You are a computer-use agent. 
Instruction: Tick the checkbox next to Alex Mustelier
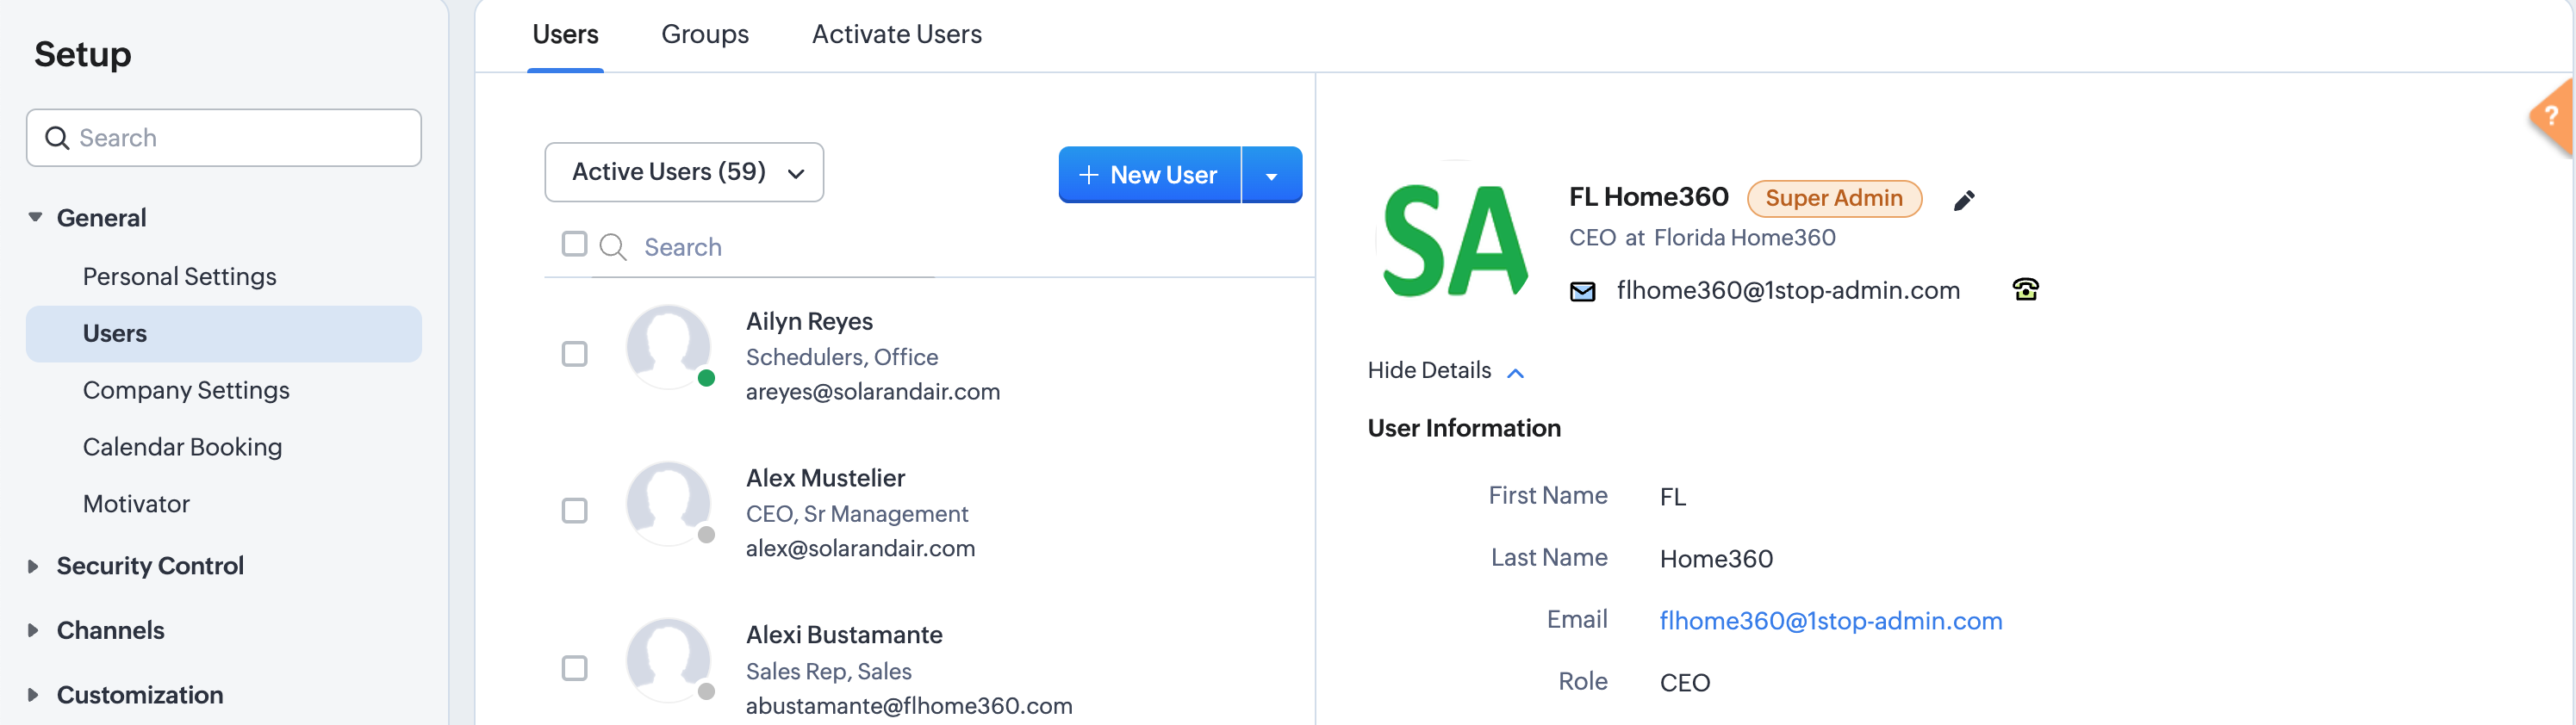tap(575, 511)
